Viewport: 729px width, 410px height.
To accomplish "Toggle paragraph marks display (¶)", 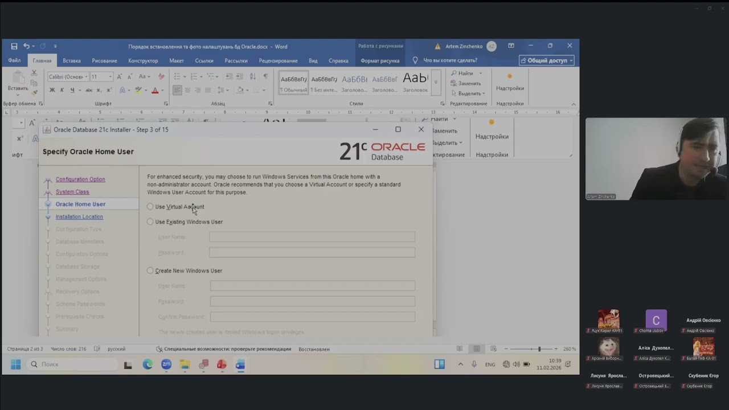I will pyautogui.click(x=265, y=76).
